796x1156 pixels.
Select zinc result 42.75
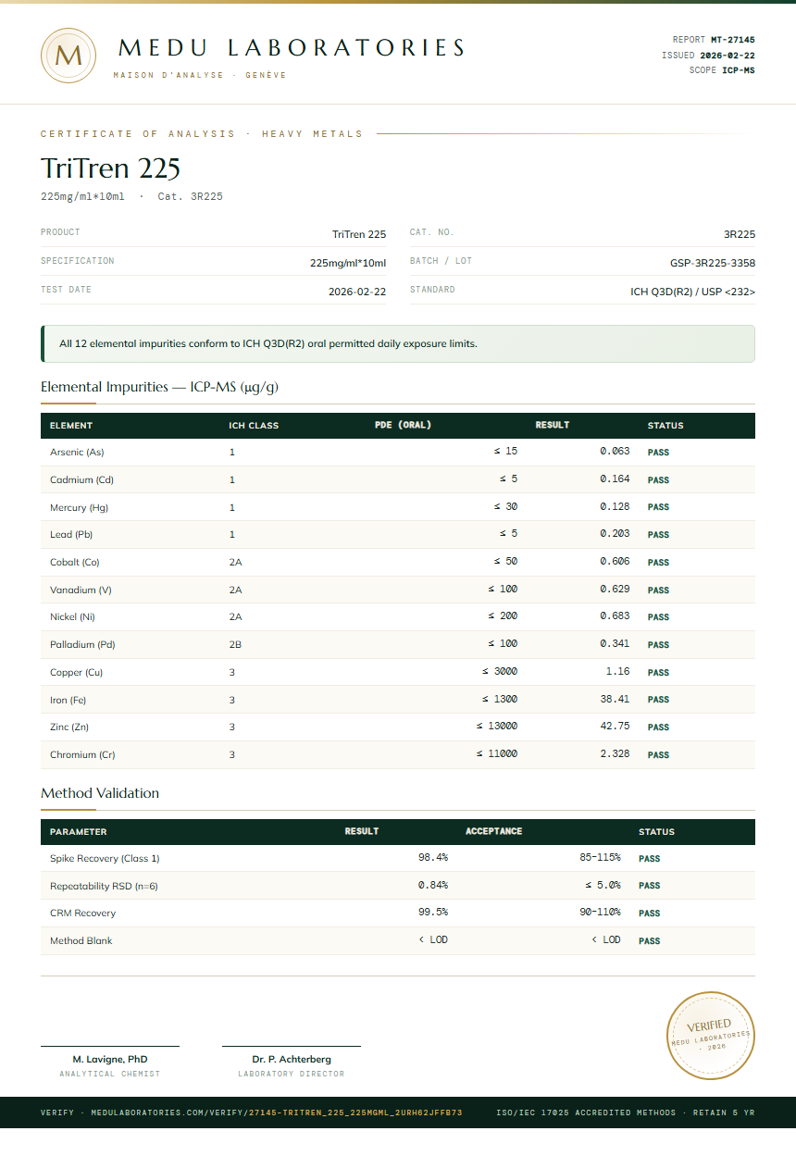click(615, 726)
